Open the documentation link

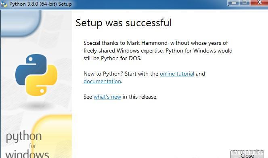click(x=102, y=82)
